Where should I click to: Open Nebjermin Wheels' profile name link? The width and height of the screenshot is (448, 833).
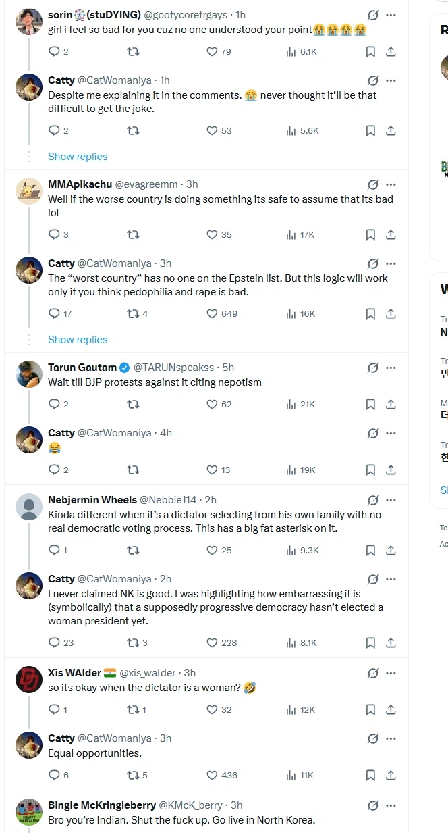[92, 500]
